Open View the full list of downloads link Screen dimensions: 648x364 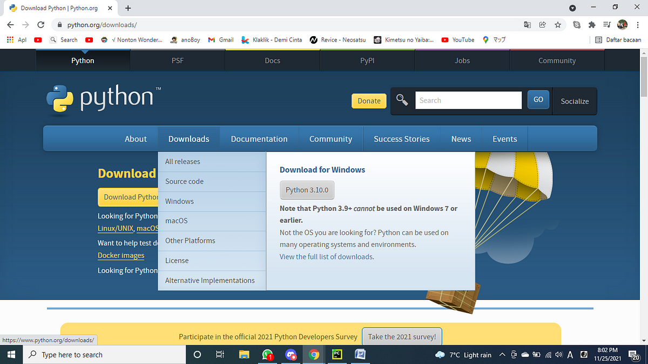click(327, 257)
